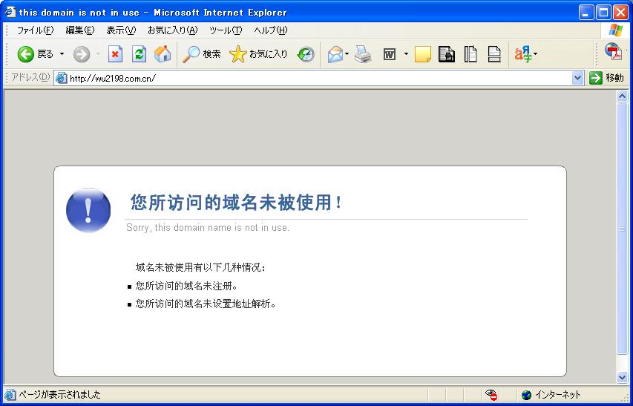The width and height of the screenshot is (633, 406).
Task: Click the document-with-disk icon in toolbar
Action: (x=447, y=54)
